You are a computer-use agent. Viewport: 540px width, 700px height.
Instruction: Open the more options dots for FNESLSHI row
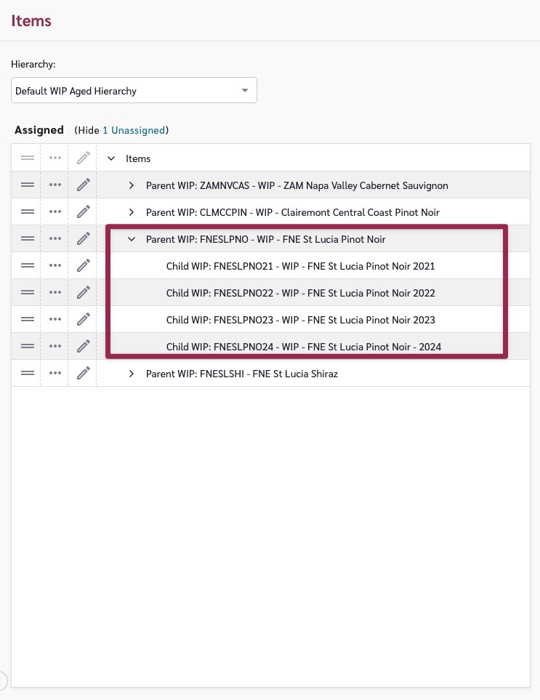[55, 374]
